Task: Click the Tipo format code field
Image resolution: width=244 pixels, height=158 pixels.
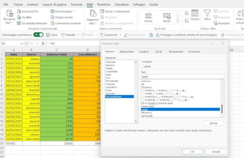Action: click(x=182, y=76)
